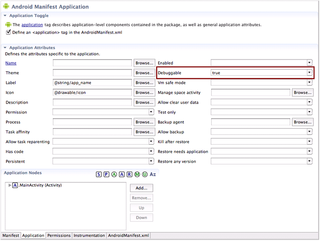Click the R (Receiver) filter icon

tap(129, 174)
